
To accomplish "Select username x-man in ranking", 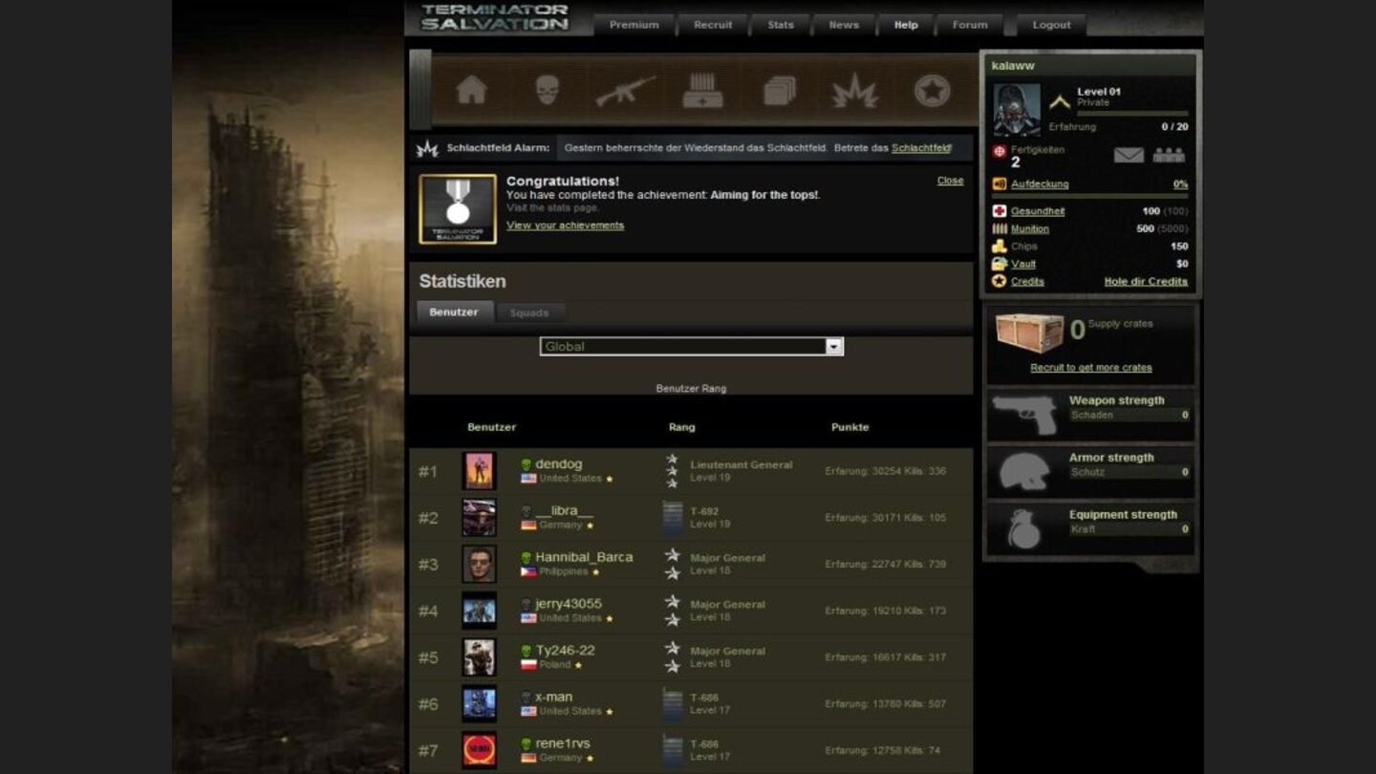I will [554, 698].
